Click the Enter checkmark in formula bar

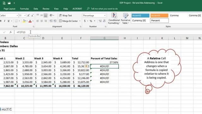click(4, 32)
